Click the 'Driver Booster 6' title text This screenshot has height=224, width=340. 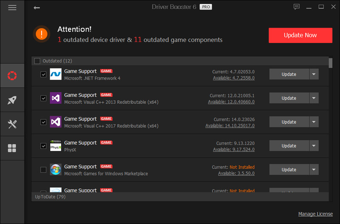pos(174,7)
